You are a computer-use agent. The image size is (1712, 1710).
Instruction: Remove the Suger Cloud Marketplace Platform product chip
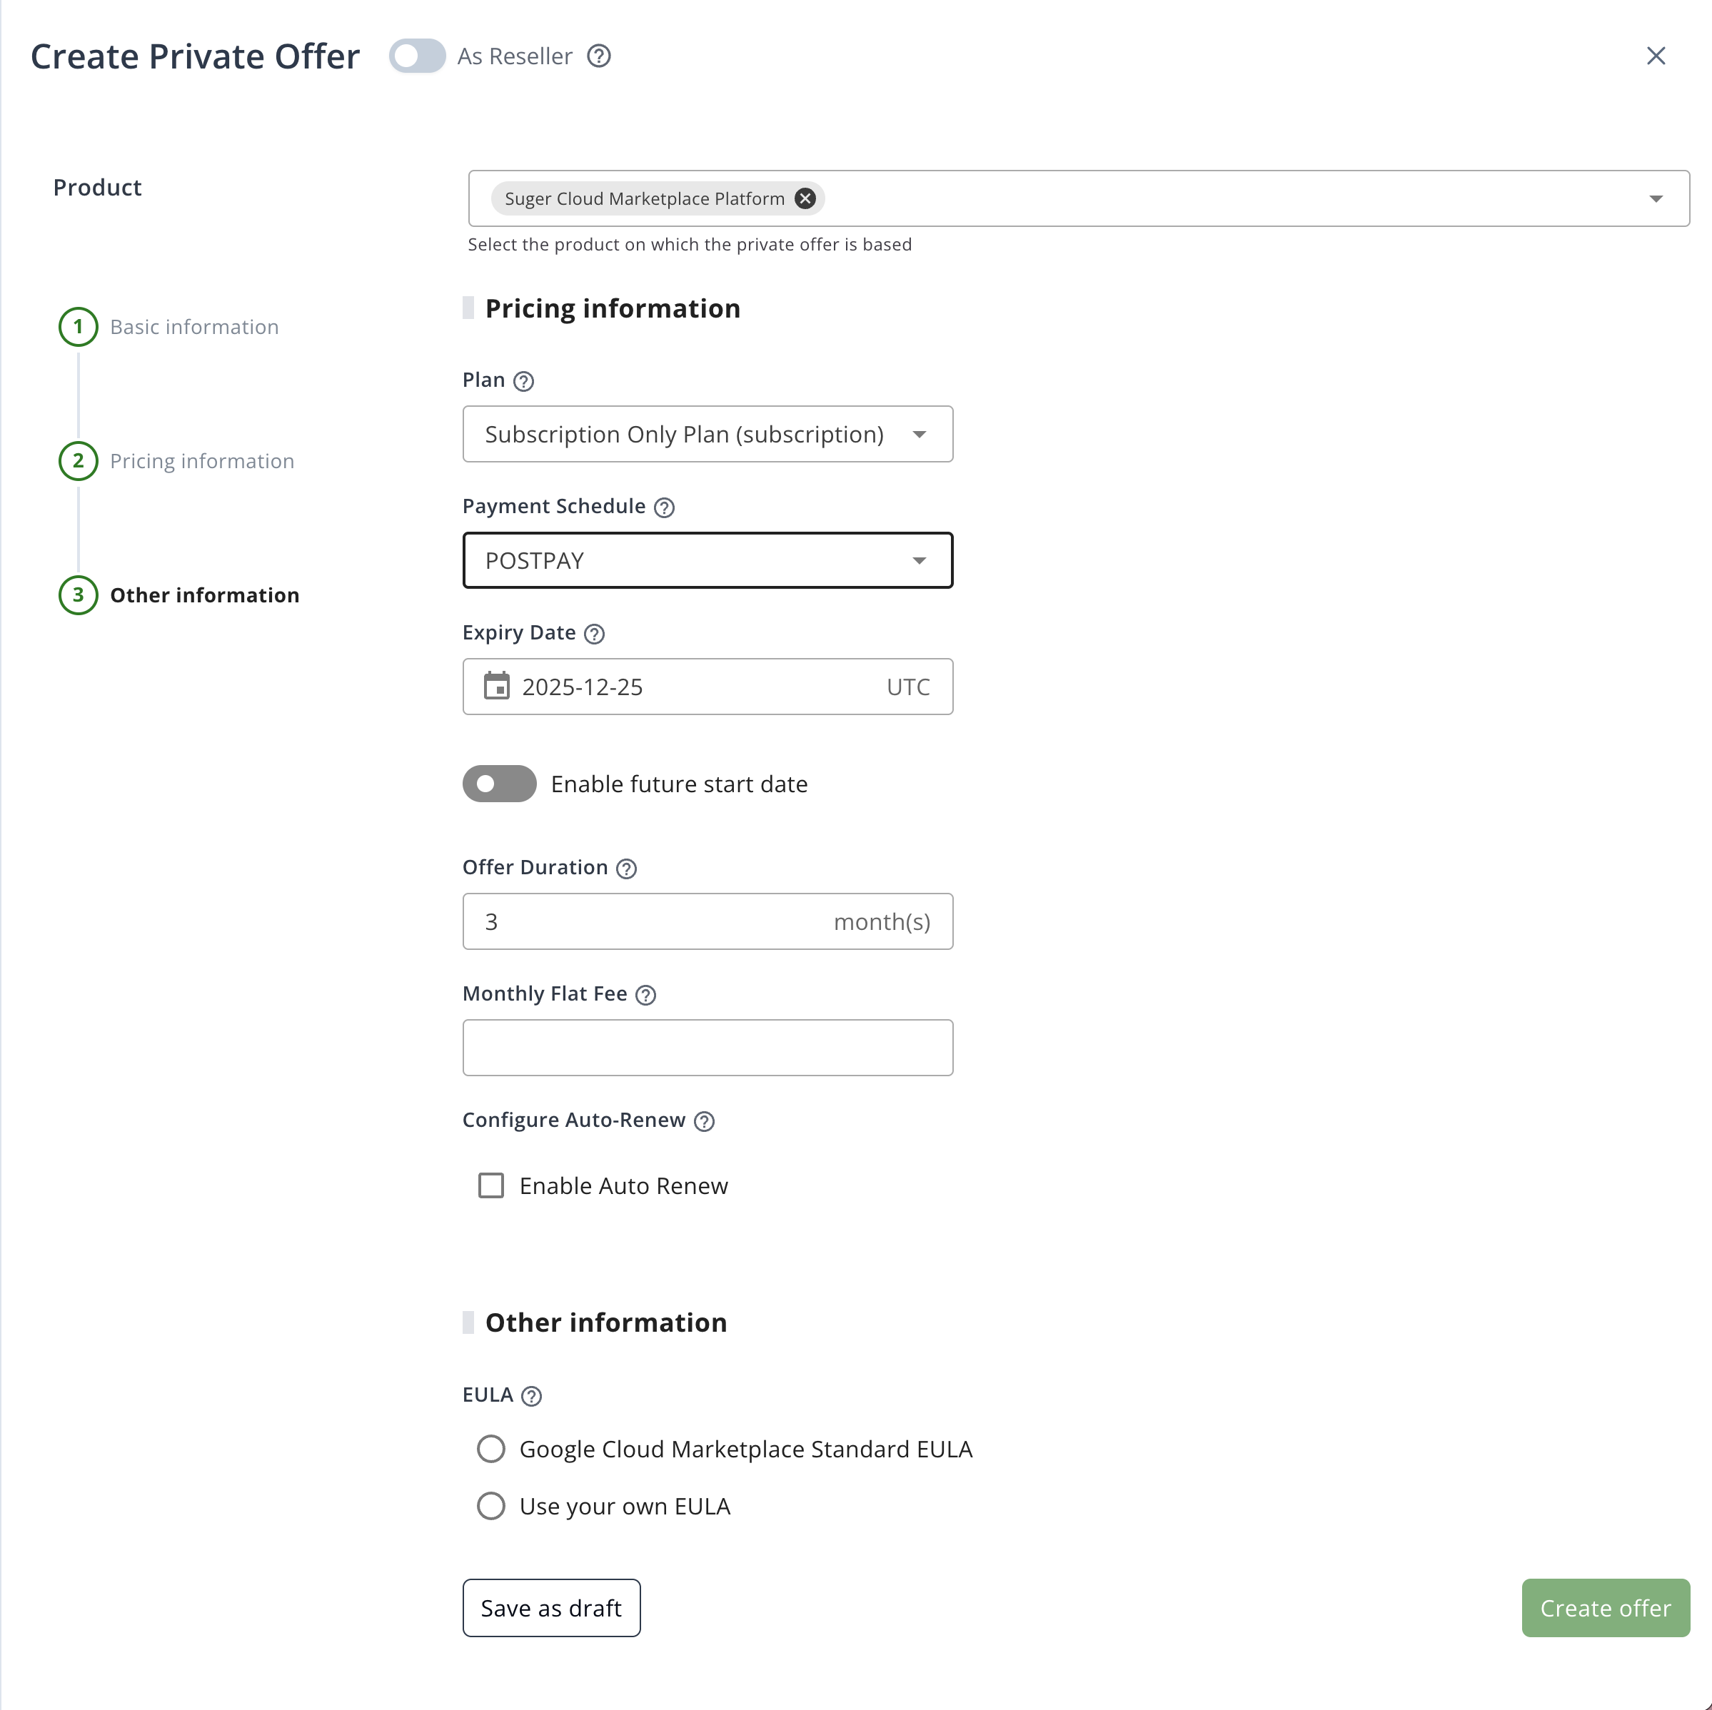(x=805, y=198)
